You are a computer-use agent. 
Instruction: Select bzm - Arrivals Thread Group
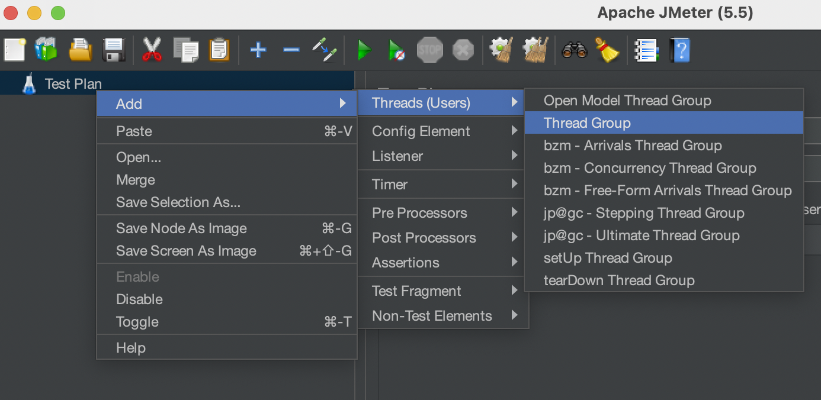664,146
